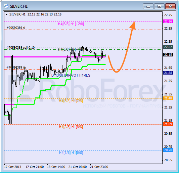Image resolution: width=179 pixels, height=173 pixels.
Task: Maximize the SILVER,H1 chart window
Action: 159,6
